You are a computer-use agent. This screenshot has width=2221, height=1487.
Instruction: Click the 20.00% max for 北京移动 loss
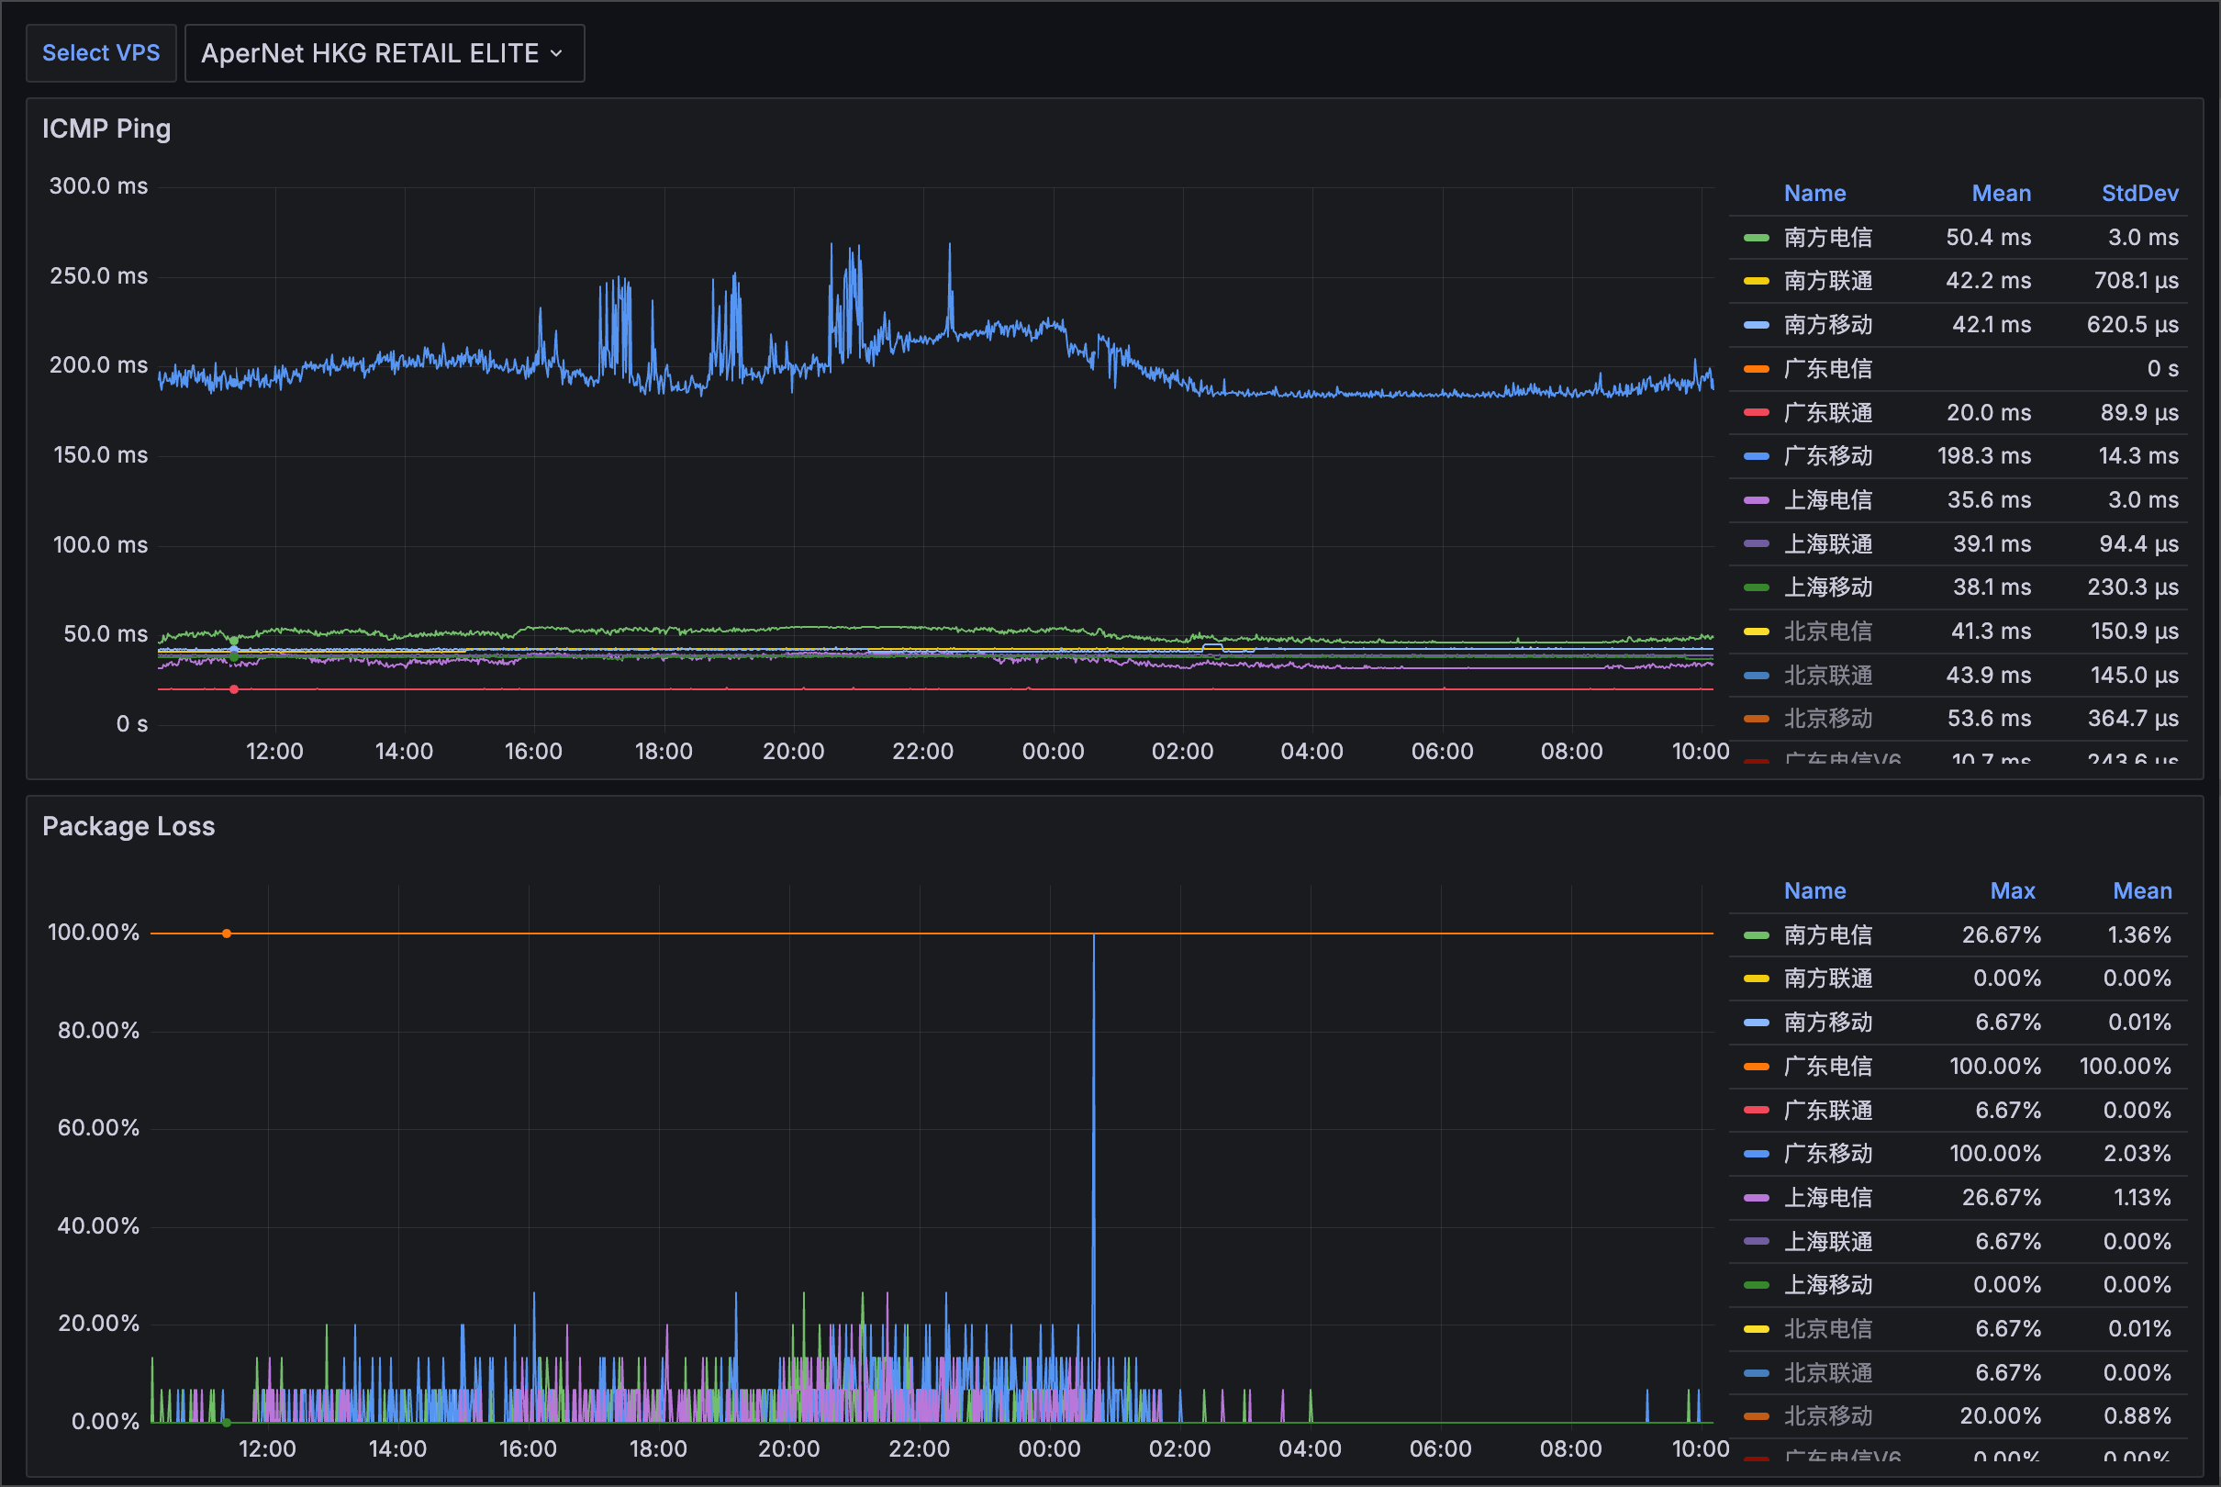coord(2000,1416)
